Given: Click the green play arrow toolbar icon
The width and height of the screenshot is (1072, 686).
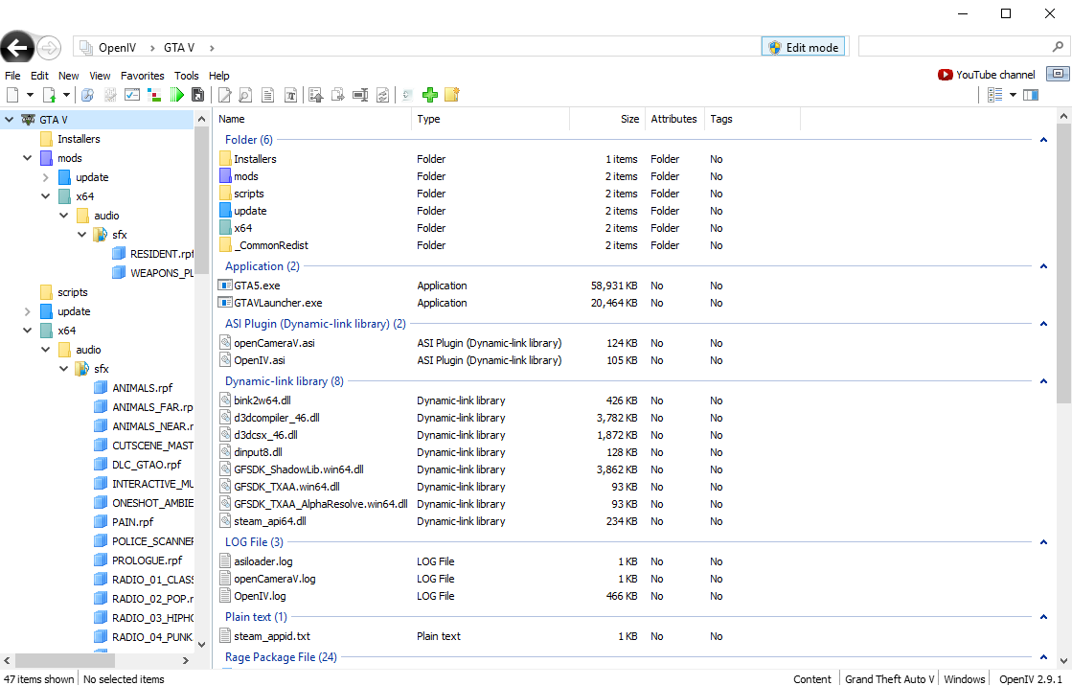Looking at the screenshot, I should pyautogui.click(x=176, y=95).
